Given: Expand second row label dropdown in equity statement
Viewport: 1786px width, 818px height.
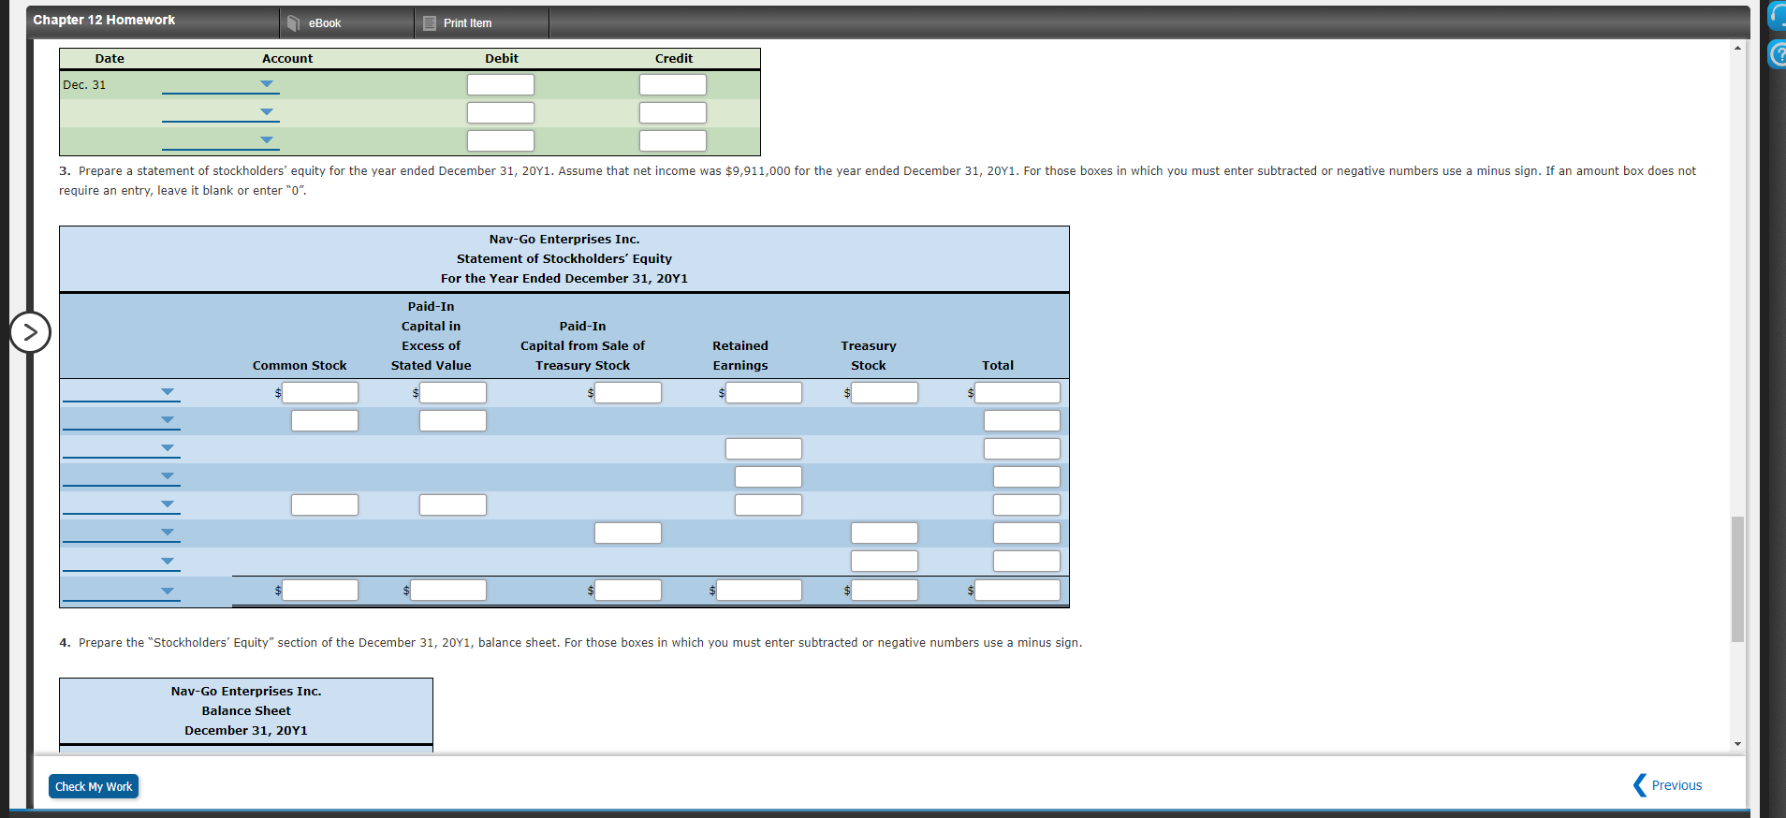Looking at the screenshot, I should (122, 420).
